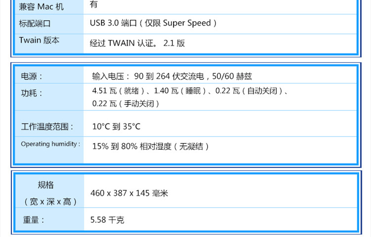This screenshot has width=371, height=237.
Task: Click the 460 x 387 x 145 毫米 value
Action: 129,193
